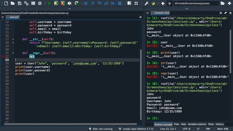Open the working directory path dropdown
Viewport: 233px width, 131px height.
[217, 3]
